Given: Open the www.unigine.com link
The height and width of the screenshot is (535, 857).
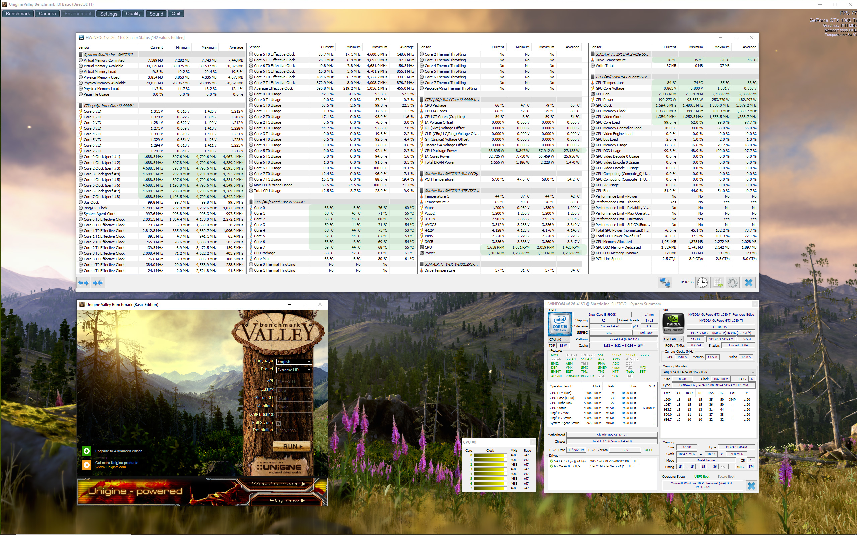Looking at the screenshot, I should (110, 467).
